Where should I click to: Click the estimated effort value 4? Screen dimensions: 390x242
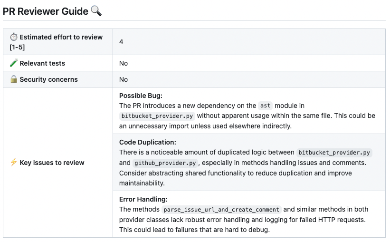point(121,42)
